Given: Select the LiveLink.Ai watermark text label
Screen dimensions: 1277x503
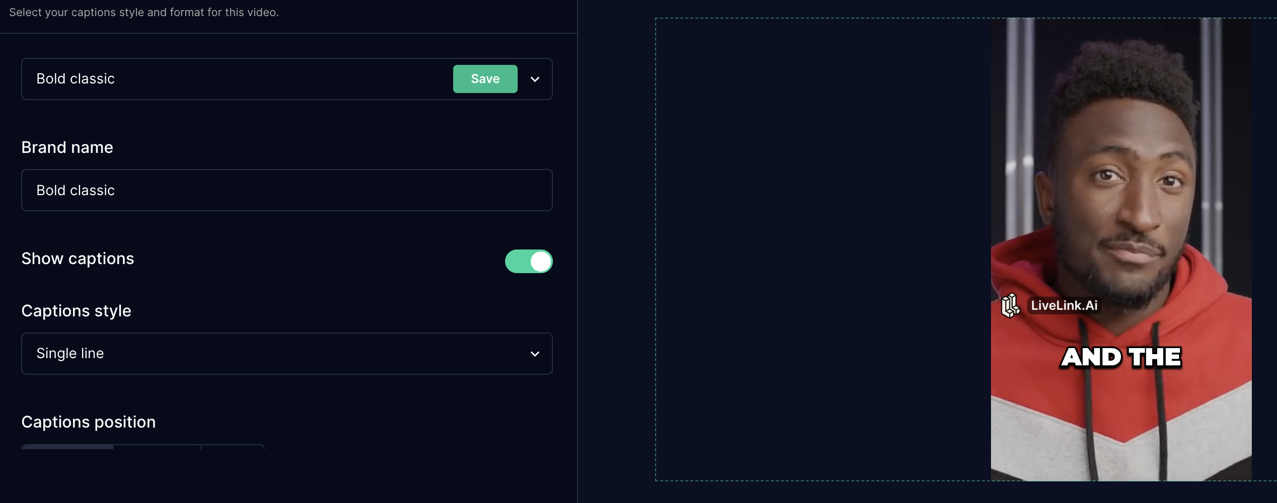Looking at the screenshot, I should pyautogui.click(x=1064, y=305).
